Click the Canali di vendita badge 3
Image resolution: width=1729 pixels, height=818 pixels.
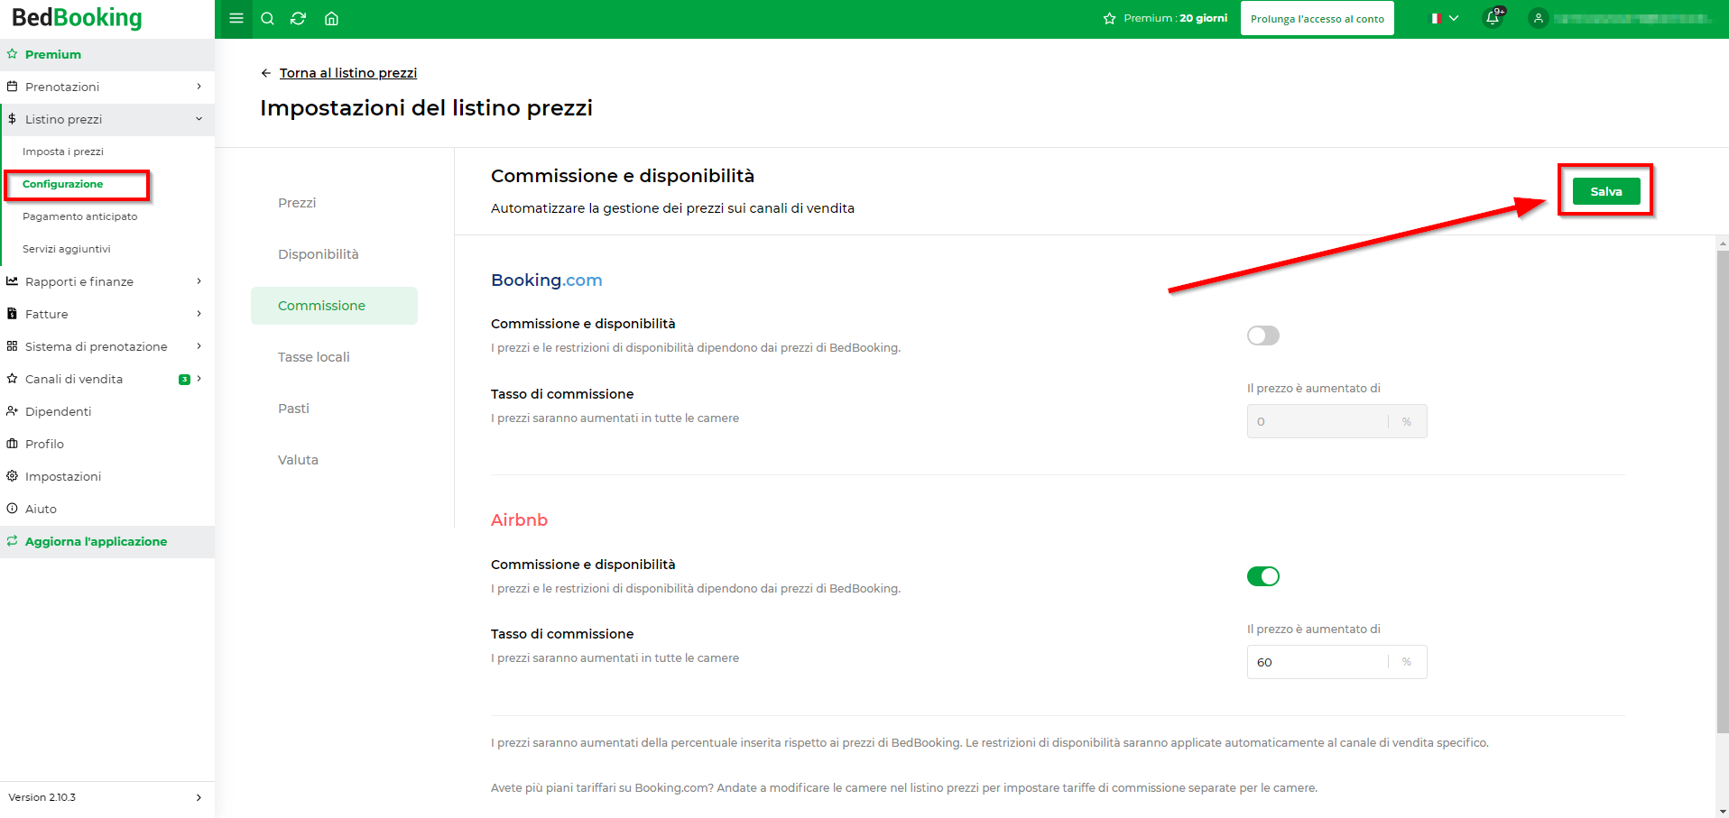click(x=184, y=380)
